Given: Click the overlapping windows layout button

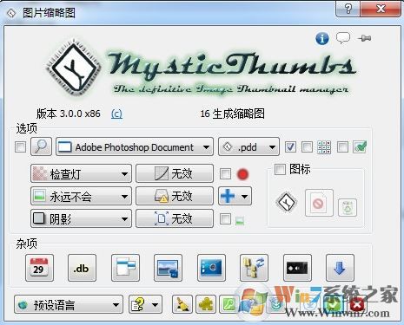Looking at the screenshot, I should coord(125,268).
